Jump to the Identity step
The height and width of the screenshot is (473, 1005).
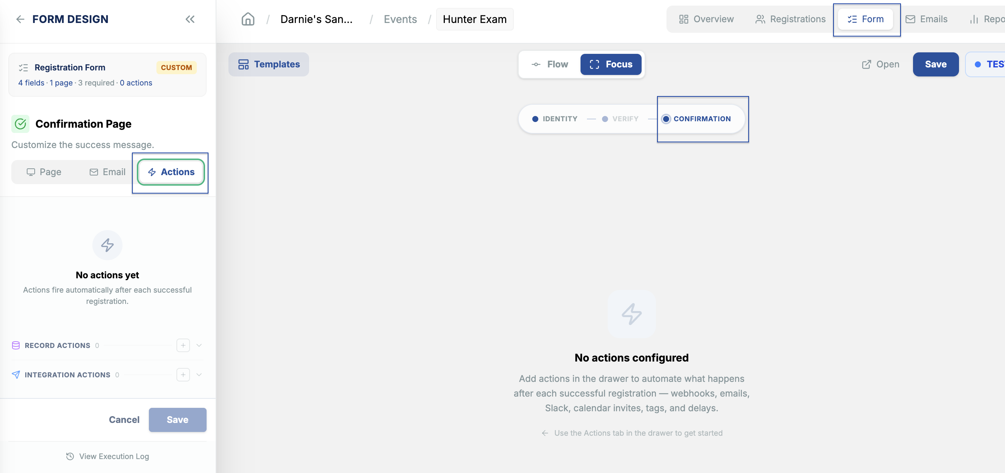click(x=555, y=119)
